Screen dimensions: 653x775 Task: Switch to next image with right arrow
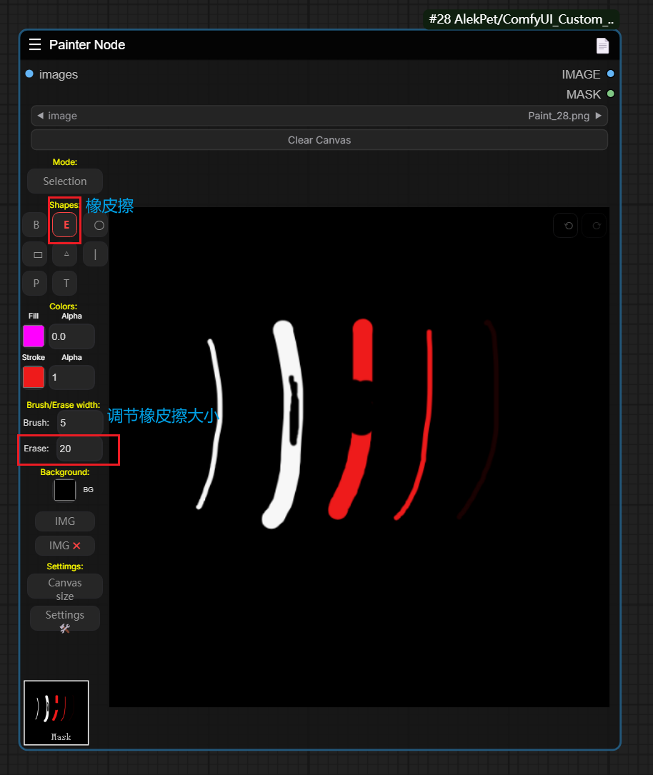coord(598,116)
